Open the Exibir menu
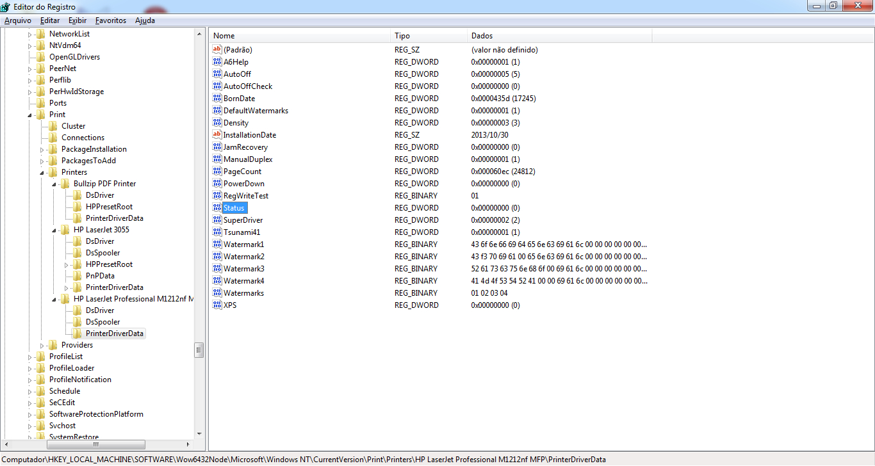Image resolution: width=875 pixels, height=466 pixels. (x=78, y=20)
